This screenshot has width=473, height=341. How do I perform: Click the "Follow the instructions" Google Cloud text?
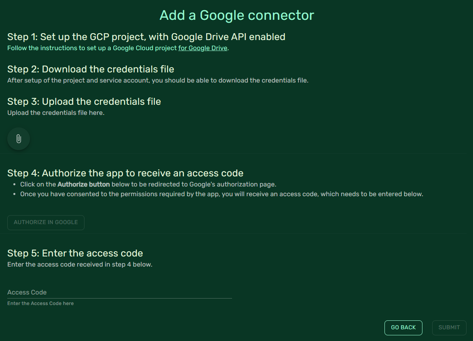pos(92,48)
